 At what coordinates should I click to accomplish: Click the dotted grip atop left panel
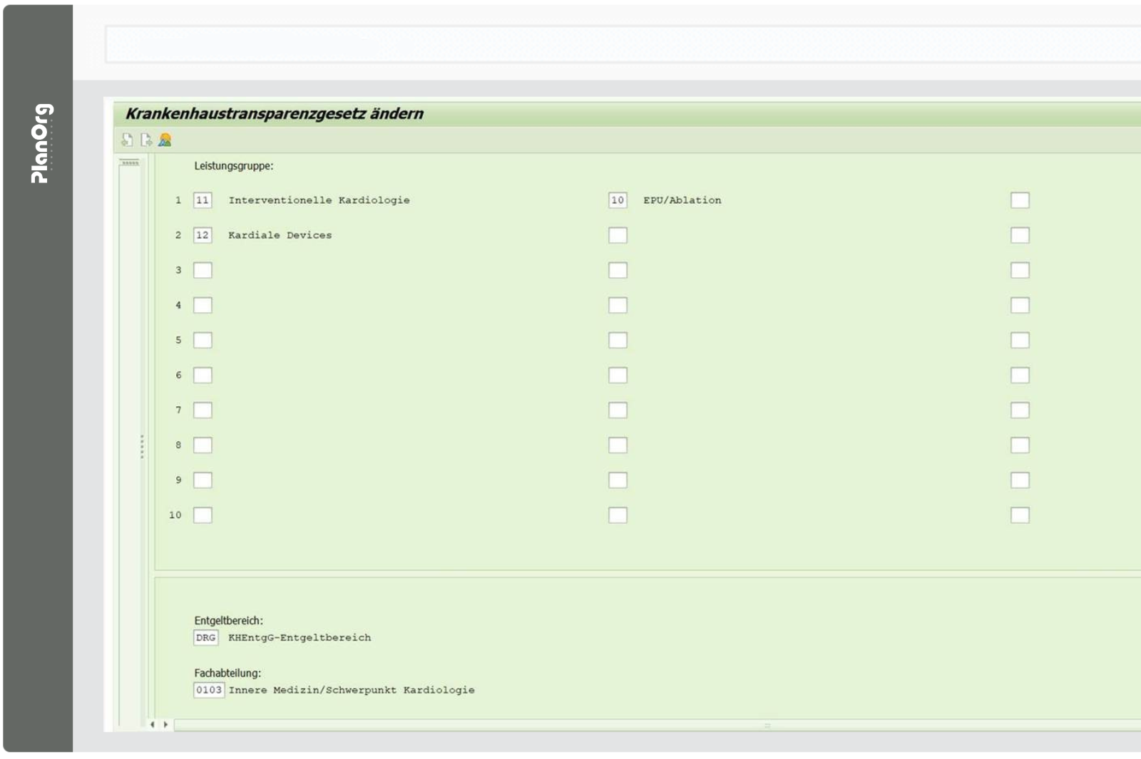pyautogui.click(x=130, y=163)
